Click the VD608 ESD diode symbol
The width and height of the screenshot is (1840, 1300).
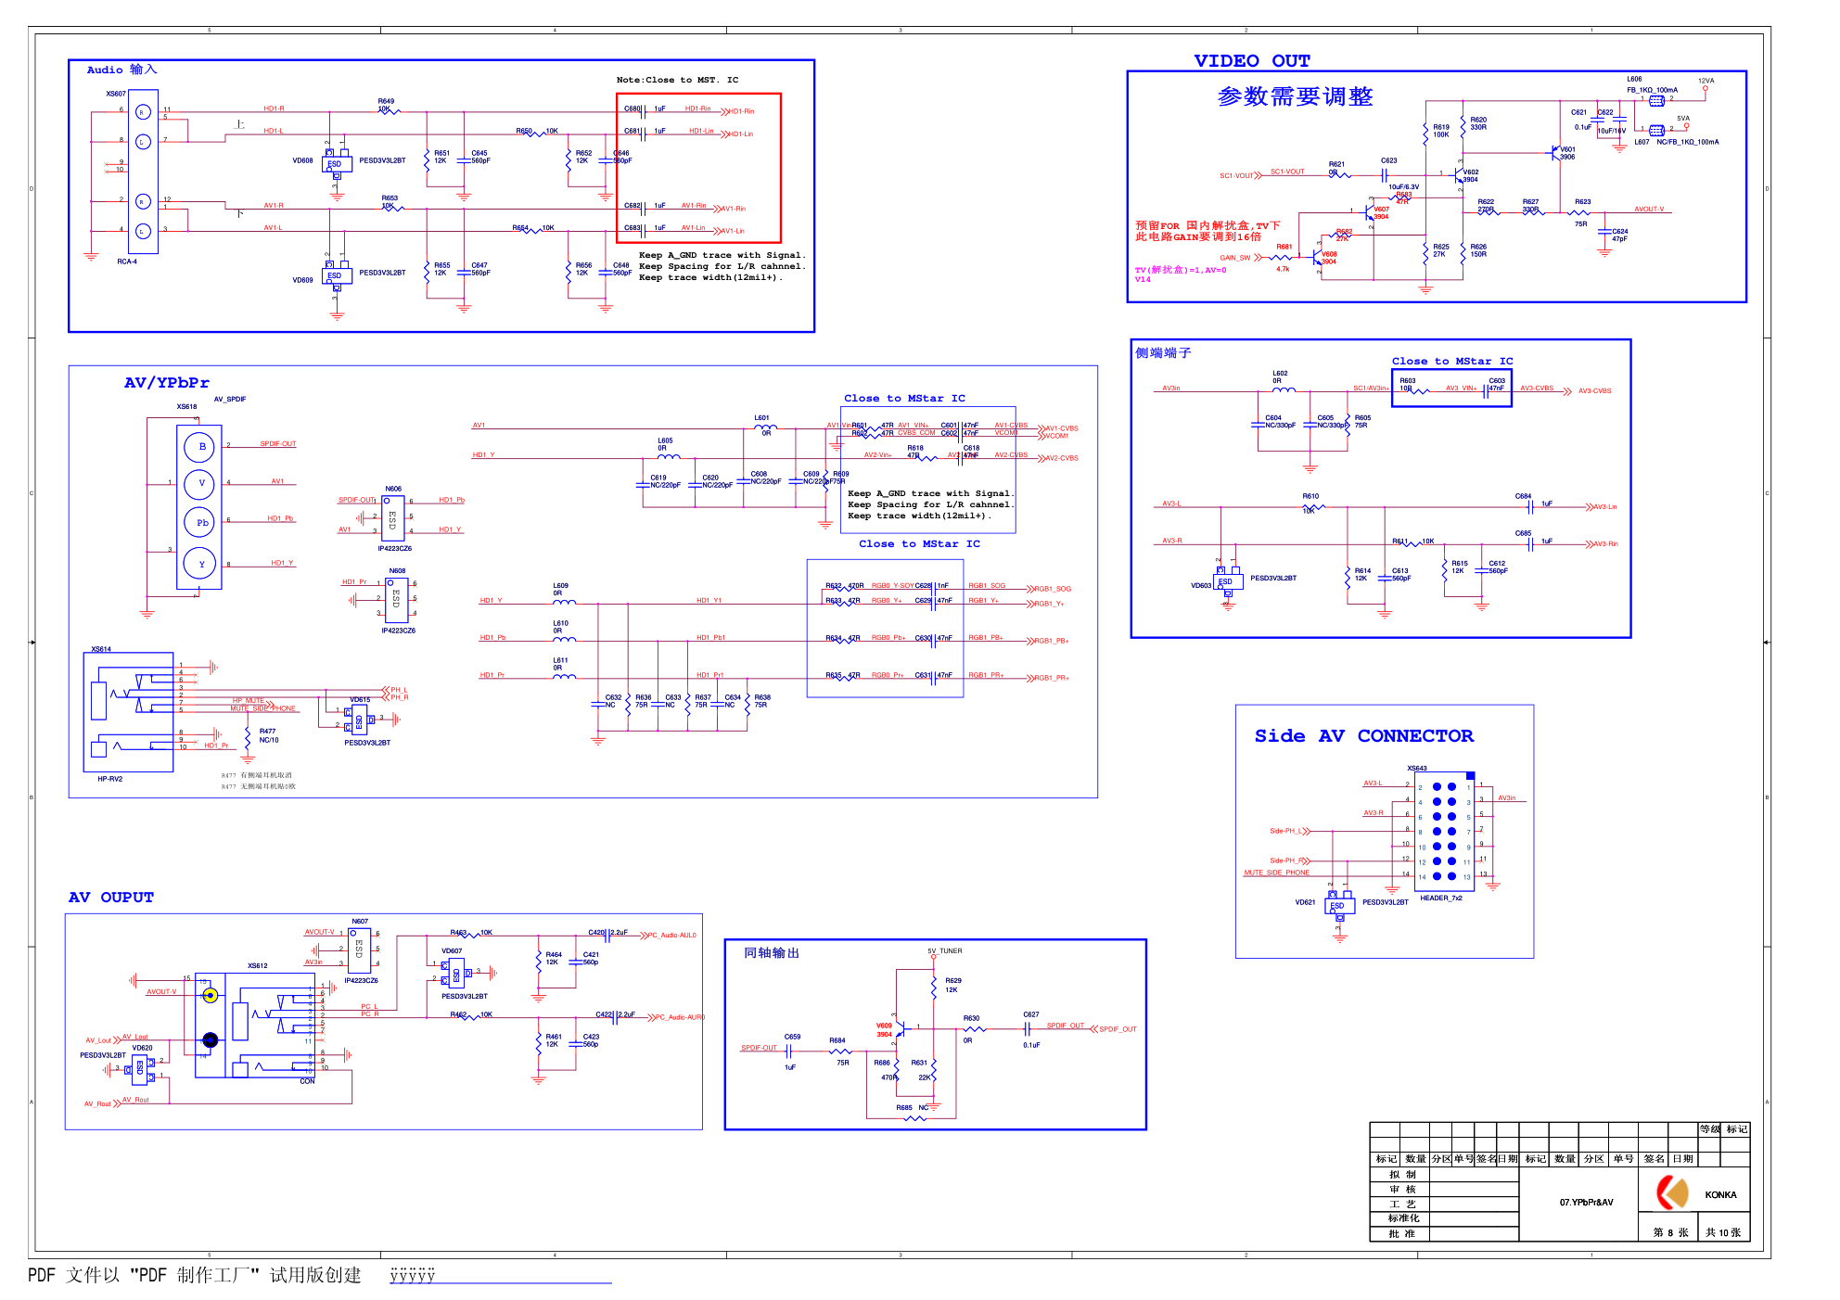(x=336, y=164)
